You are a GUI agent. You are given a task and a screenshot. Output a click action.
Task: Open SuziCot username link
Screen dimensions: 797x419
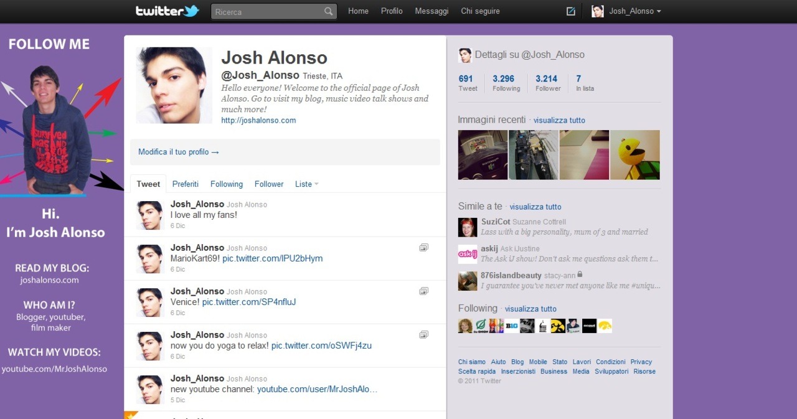[x=496, y=222]
